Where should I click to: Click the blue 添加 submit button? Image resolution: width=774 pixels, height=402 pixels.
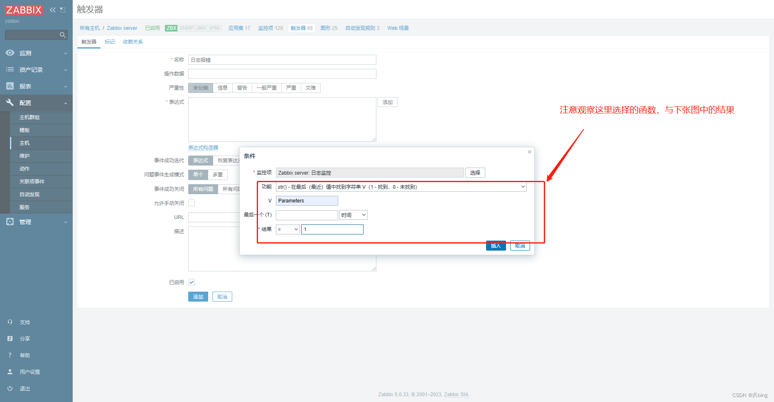click(198, 297)
